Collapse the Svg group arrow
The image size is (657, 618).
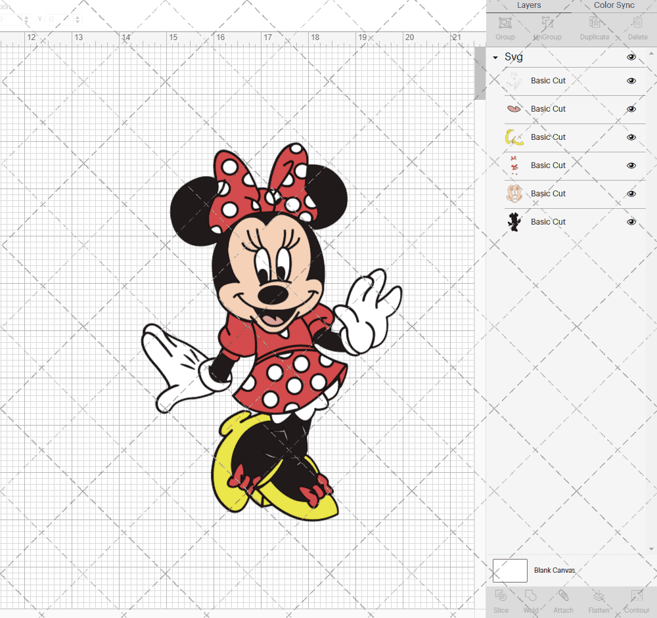(495, 57)
